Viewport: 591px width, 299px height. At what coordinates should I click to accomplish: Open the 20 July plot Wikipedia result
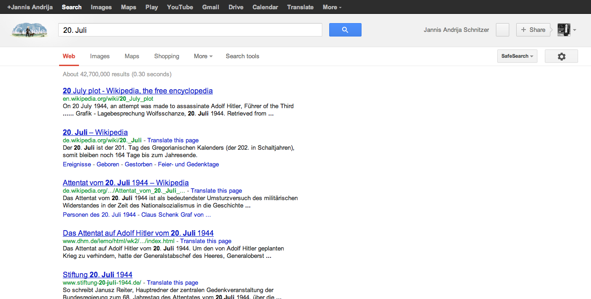pyautogui.click(x=138, y=91)
